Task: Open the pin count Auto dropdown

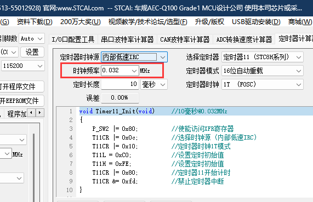Action: 32,38
